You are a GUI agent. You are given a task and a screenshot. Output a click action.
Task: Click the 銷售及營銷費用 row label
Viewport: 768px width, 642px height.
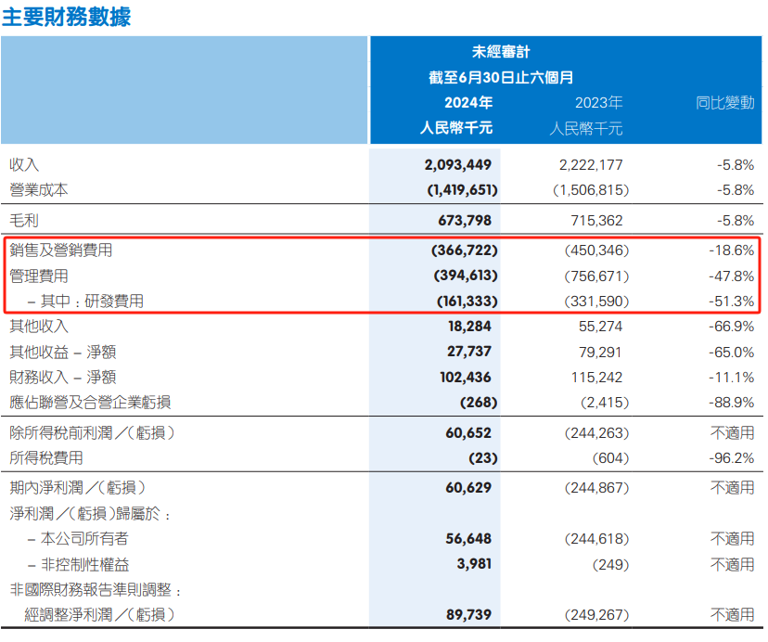(x=61, y=250)
